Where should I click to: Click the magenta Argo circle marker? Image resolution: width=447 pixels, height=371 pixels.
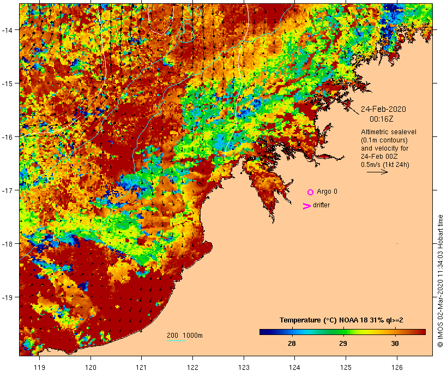(311, 192)
